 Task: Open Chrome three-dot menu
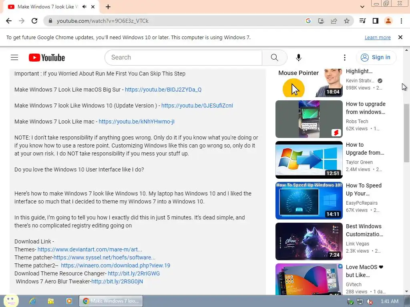[x=401, y=21]
